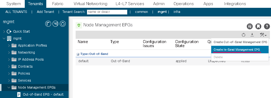The image size is (271, 98).
Task: Click the green shield icon by Node Management EPGs
Action: coord(79,25)
